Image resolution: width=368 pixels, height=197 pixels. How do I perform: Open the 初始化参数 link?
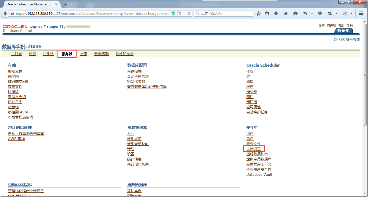136,81
